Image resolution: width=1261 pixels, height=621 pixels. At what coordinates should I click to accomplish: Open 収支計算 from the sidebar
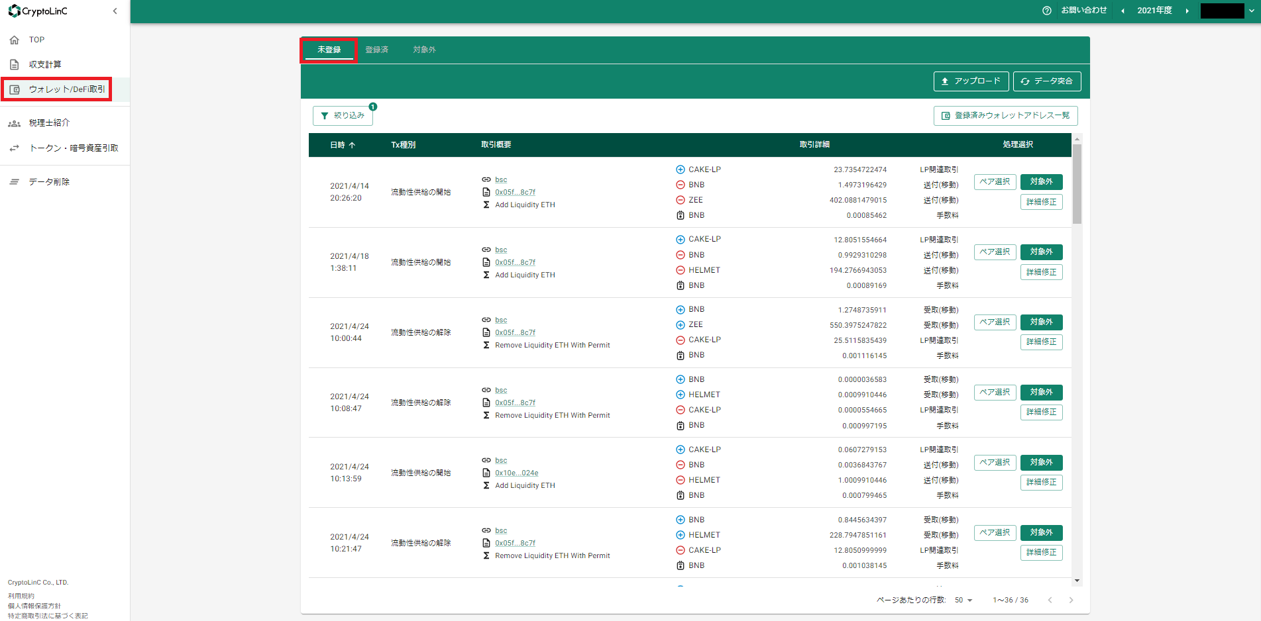45,64
